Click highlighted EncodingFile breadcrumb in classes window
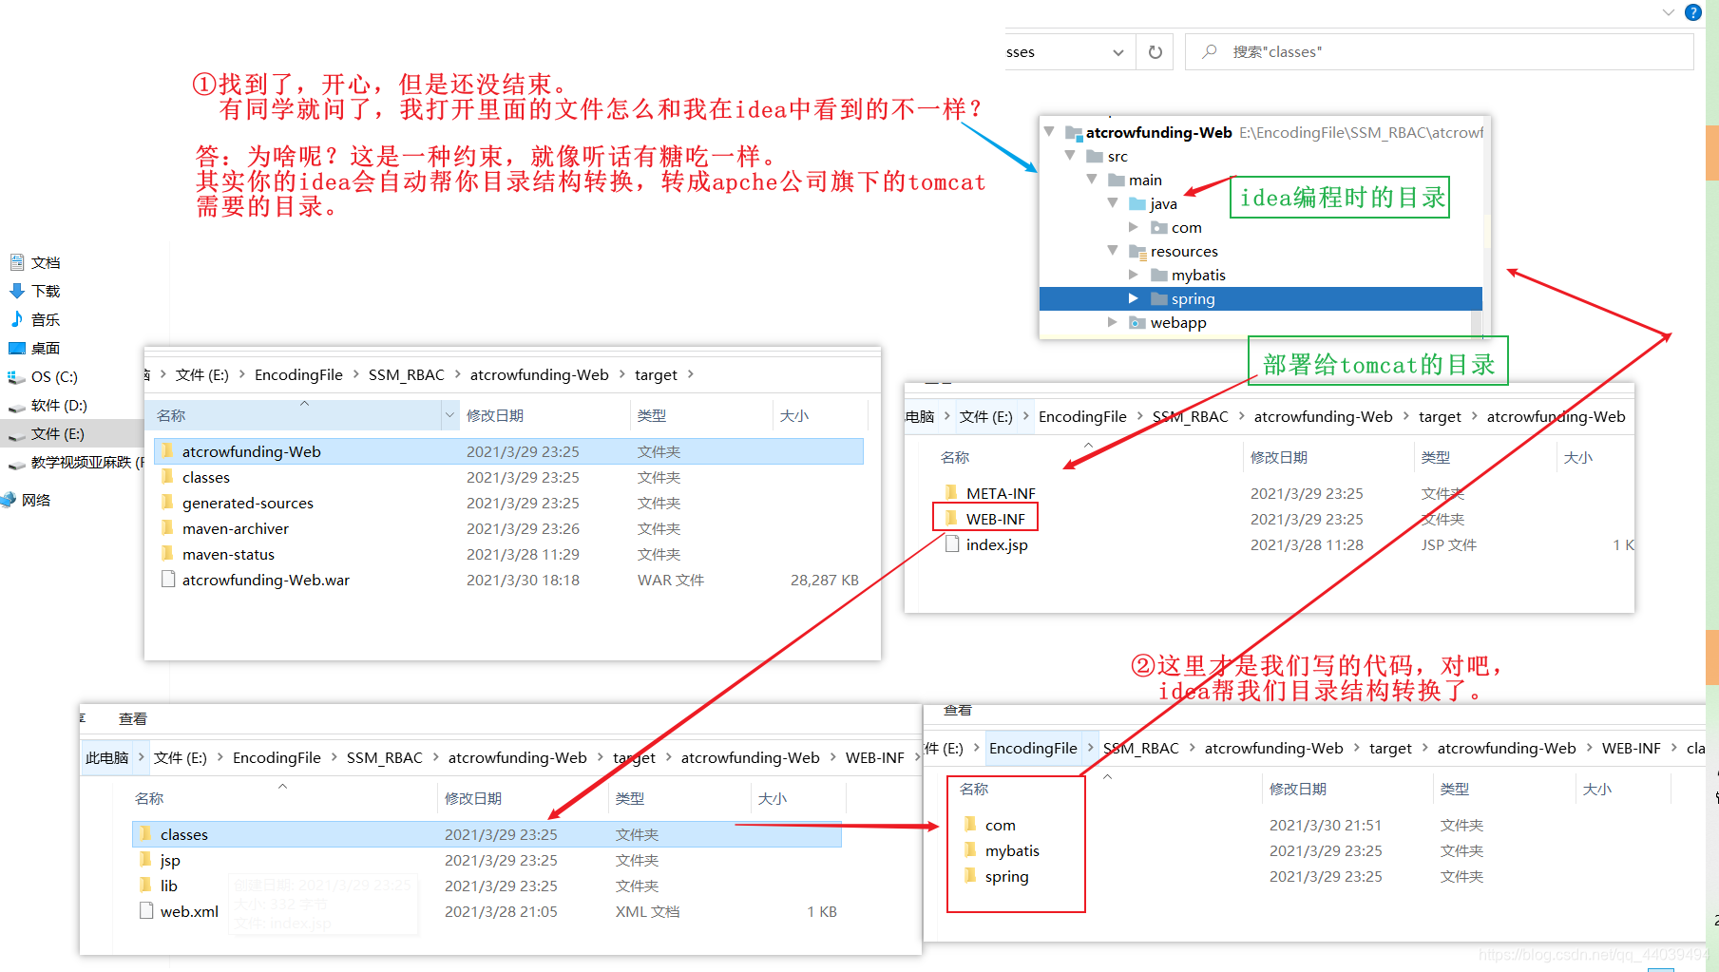The height and width of the screenshot is (972, 1719). [x=1033, y=748]
